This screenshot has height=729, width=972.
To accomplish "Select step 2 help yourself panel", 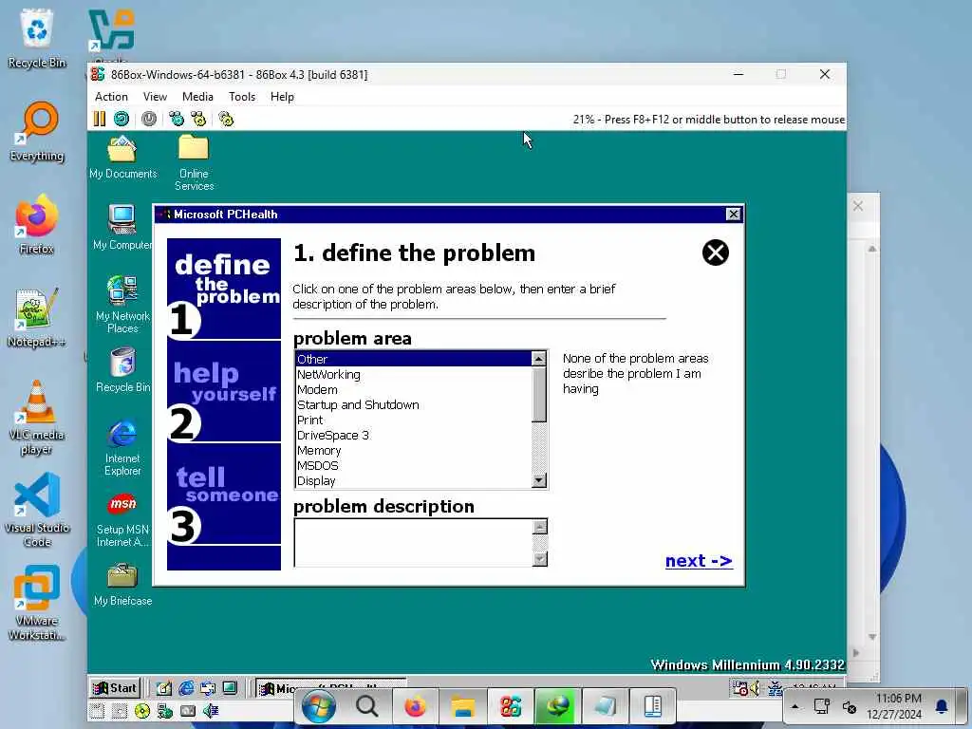I will click(x=224, y=392).
